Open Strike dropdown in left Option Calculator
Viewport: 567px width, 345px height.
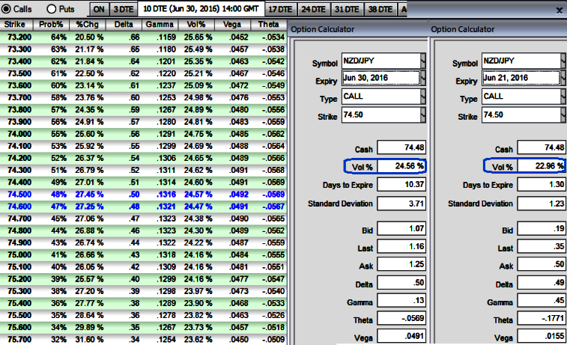pos(422,114)
